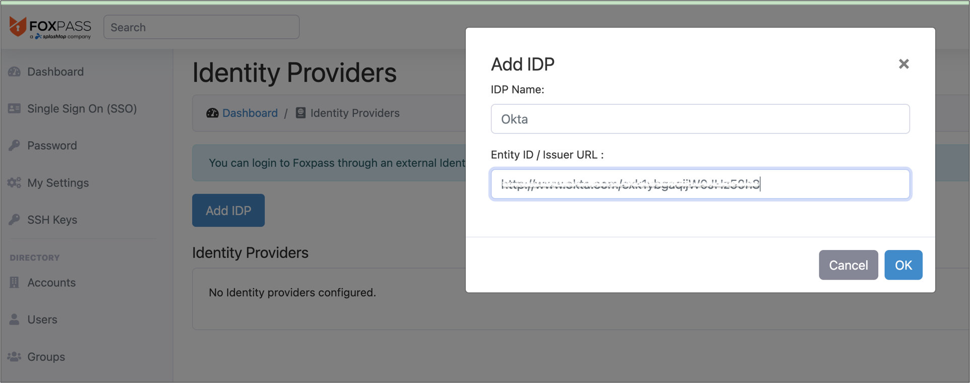Go to Password in the sidebar
The image size is (970, 383).
[x=52, y=146]
